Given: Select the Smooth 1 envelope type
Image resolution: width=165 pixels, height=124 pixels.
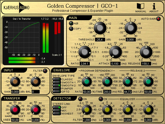Looking at the screenshot, I should tap(57, 82).
